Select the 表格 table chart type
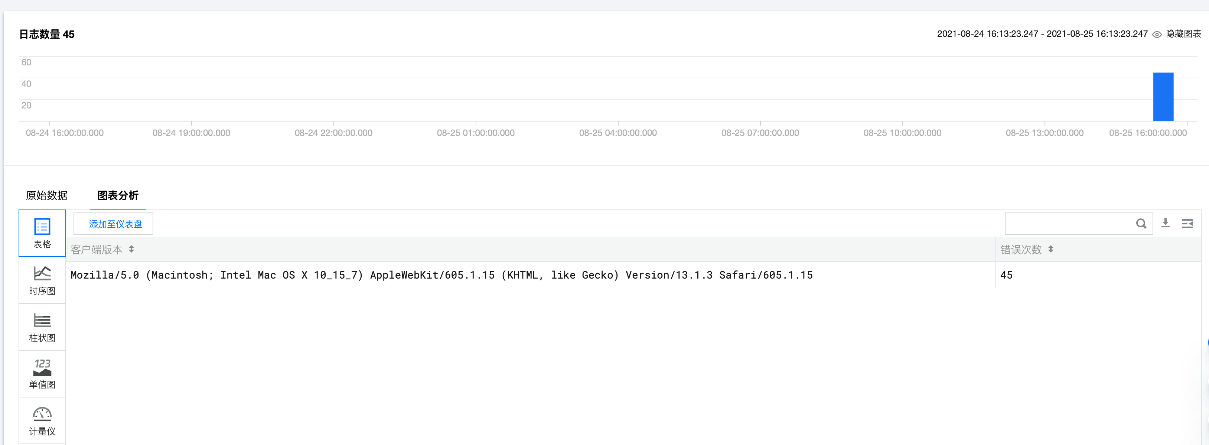The width and height of the screenshot is (1209, 445). (42, 233)
